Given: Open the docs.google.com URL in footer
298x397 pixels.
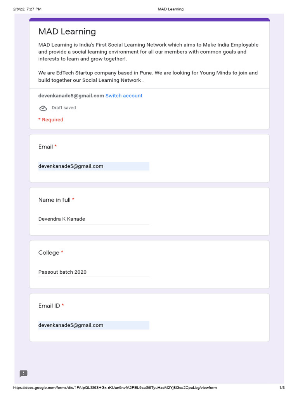Looking at the screenshot, I should click(x=115, y=388).
